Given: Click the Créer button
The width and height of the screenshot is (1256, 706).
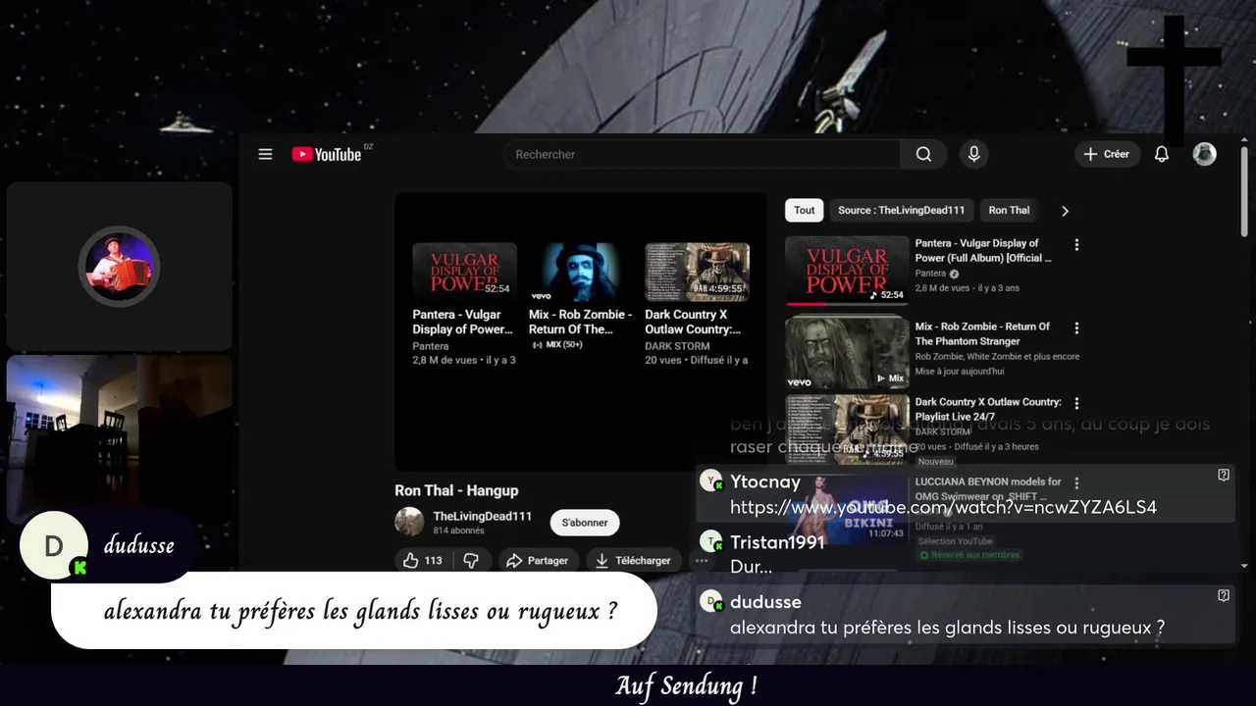Looking at the screenshot, I should [1107, 154].
